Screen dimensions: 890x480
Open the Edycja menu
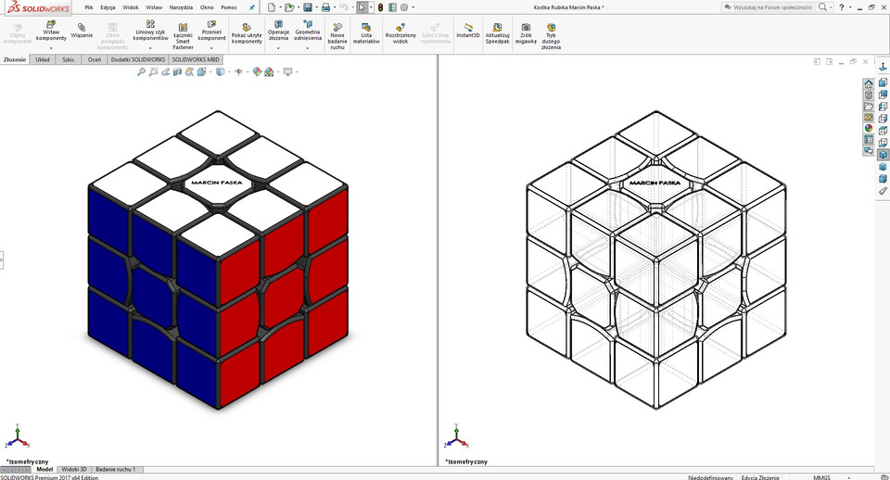[108, 7]
